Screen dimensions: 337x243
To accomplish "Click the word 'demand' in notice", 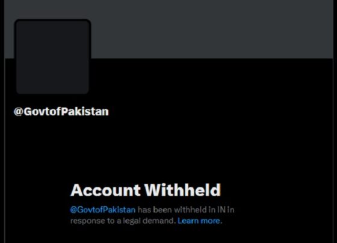I will [159, 221].
